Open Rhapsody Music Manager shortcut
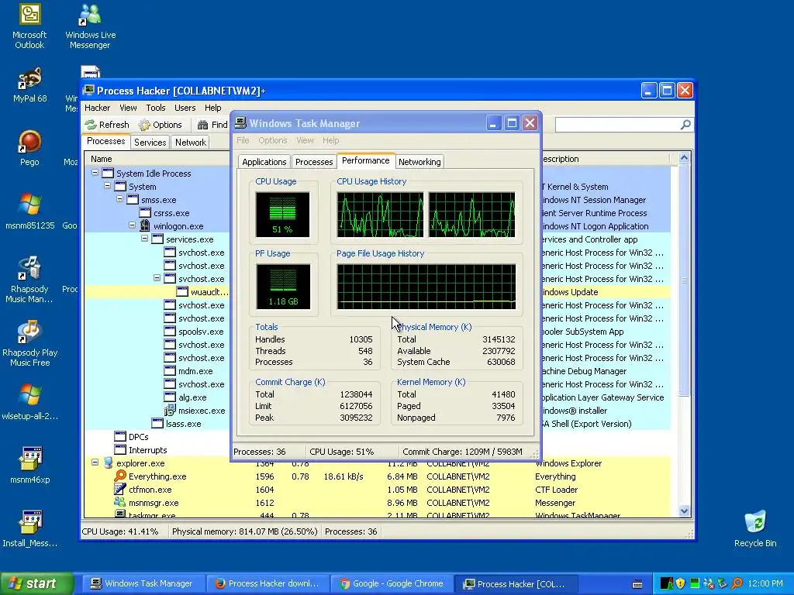 point(29,279)
